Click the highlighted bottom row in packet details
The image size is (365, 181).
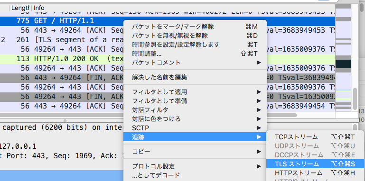point(62,175)
